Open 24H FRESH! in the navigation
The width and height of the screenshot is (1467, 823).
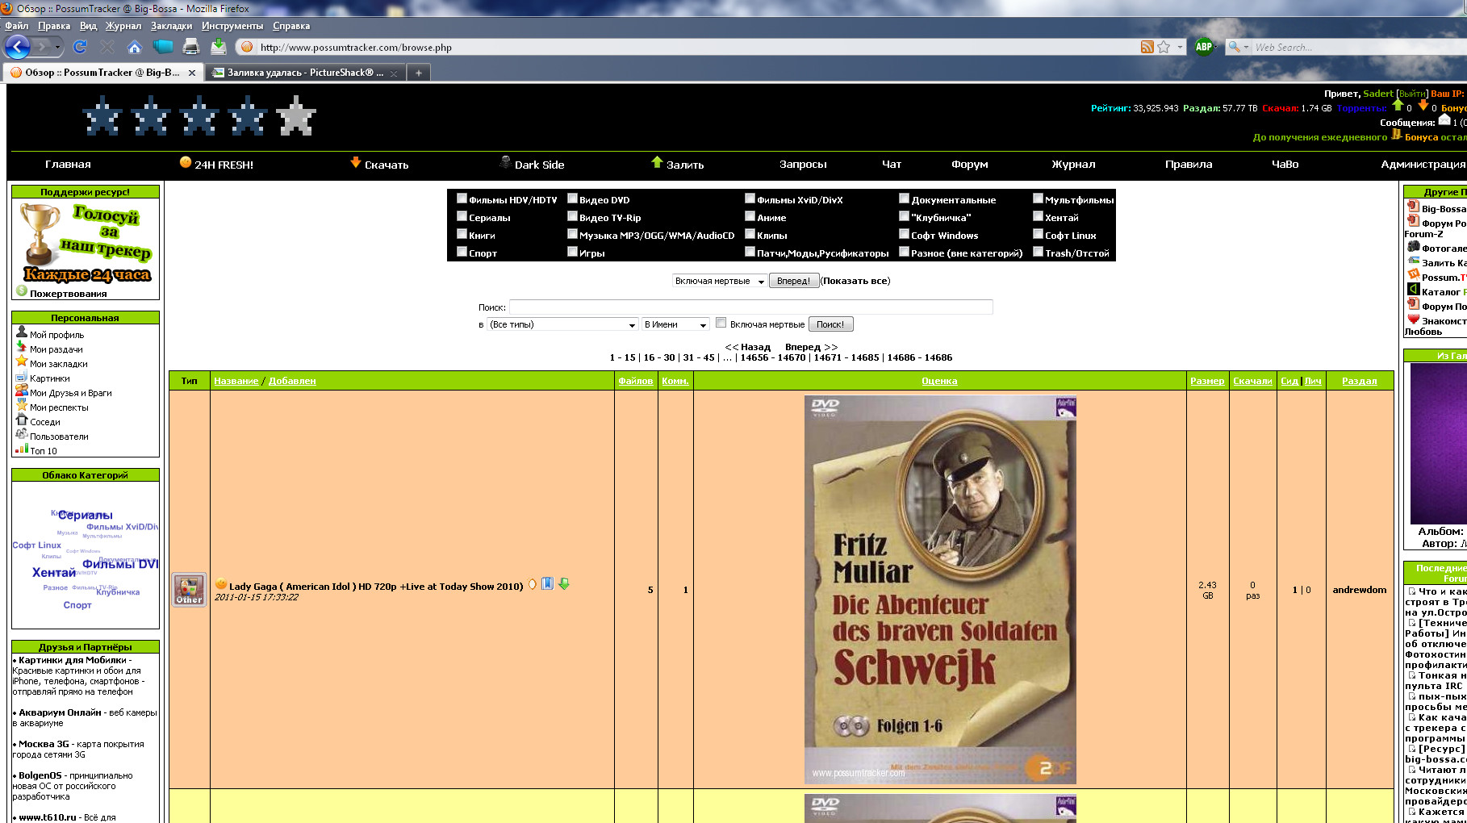pyautogui.click(x=216, y=164)
